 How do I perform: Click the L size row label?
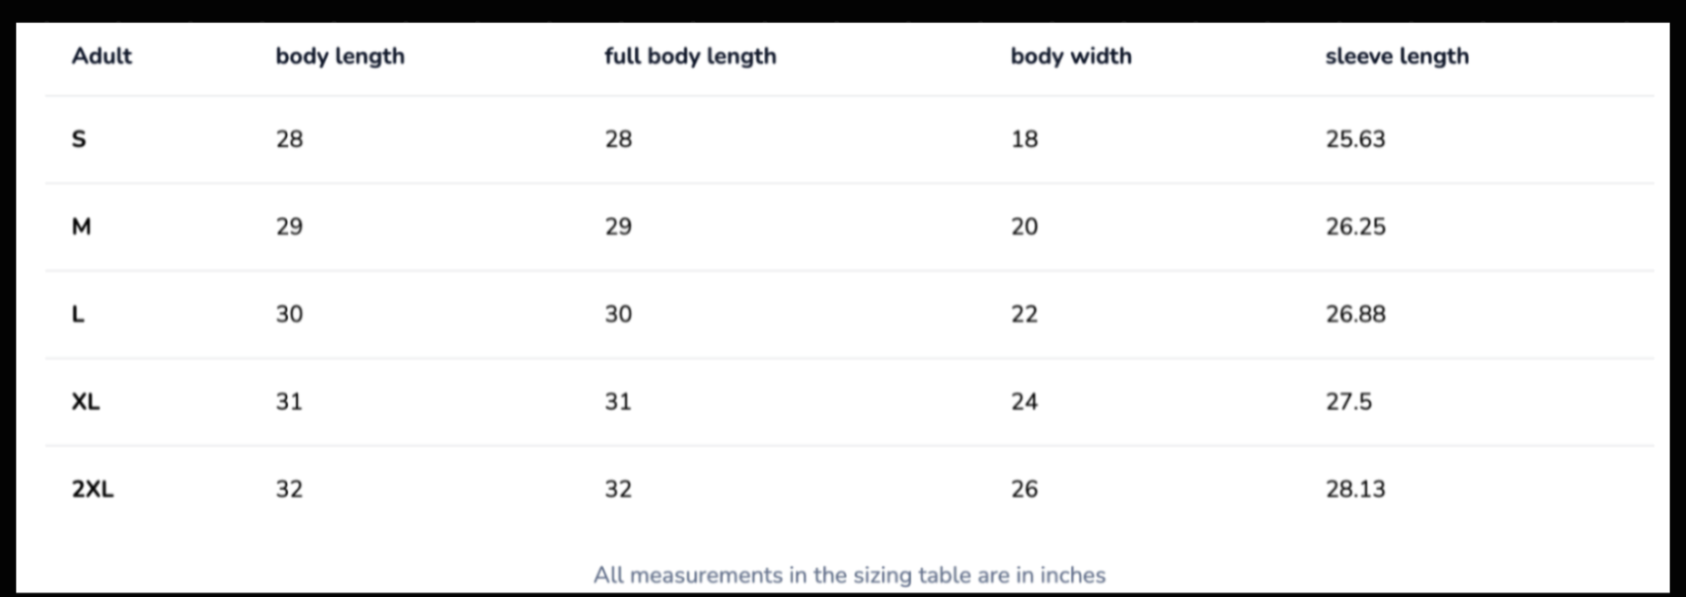tap(78, 315)
